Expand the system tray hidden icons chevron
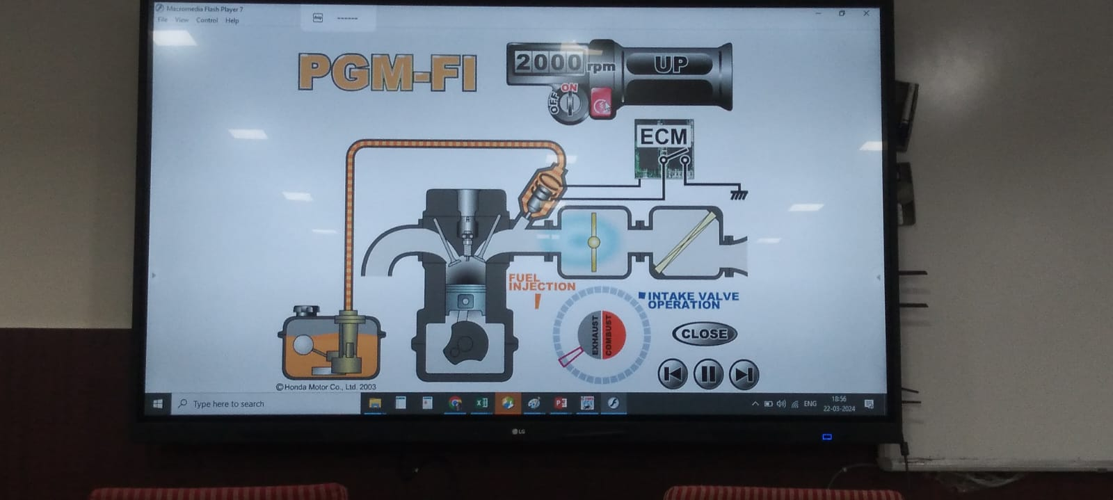This screenshot has height=500, width=1113. point(755,404)
